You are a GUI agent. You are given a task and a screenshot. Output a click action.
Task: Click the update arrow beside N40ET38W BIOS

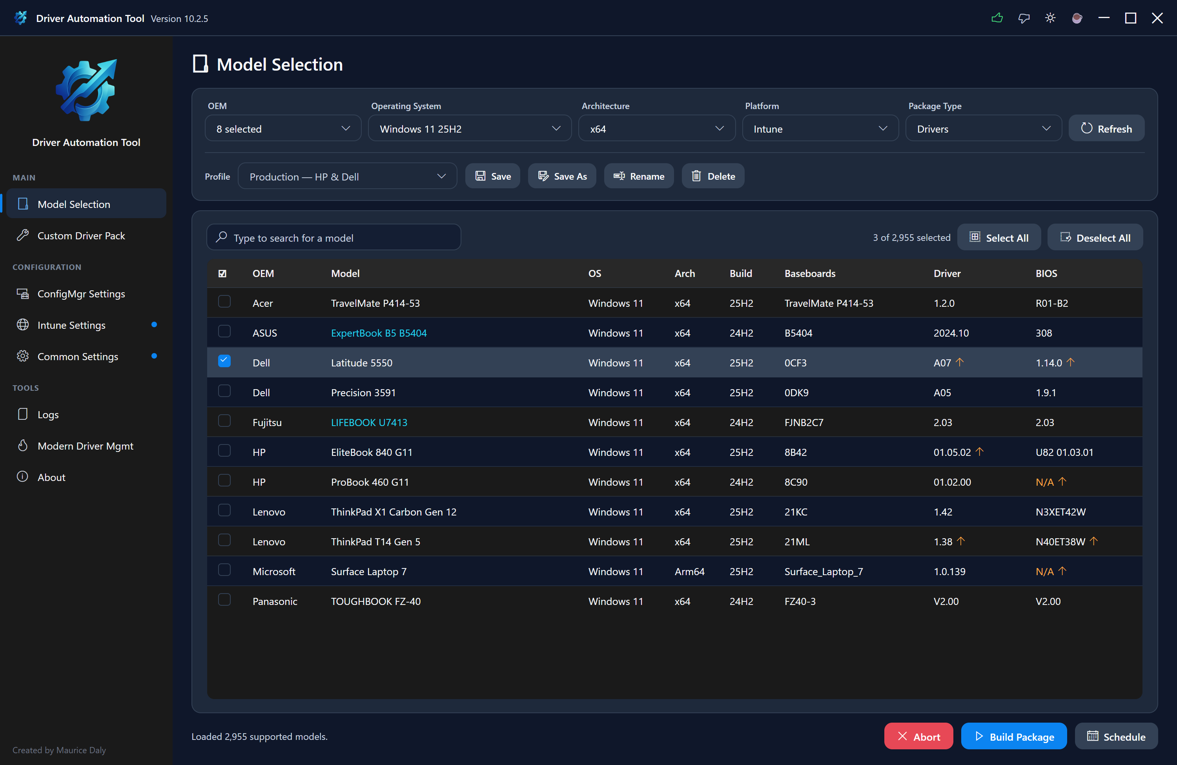click(1094, 541)
